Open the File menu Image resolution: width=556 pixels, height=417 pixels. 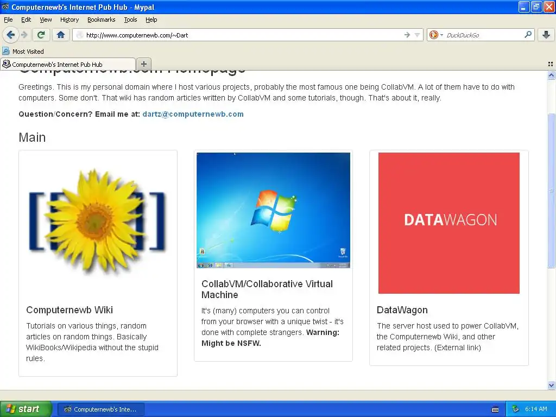(x=8, y=20)
